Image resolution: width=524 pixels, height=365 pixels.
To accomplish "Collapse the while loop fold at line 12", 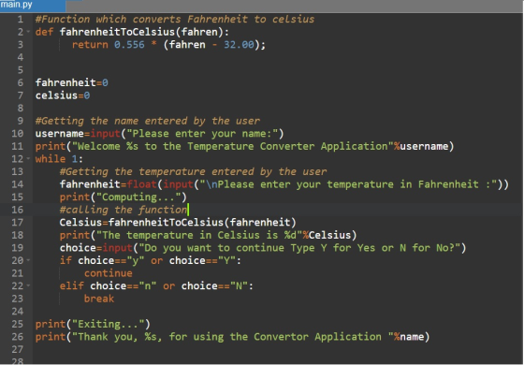I will [x=28, y=159].
